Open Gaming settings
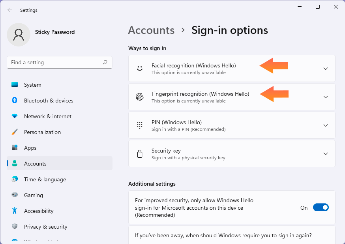The width and height of the screenshot is (345, 244). pyautogui.click(x=60, y=195)
